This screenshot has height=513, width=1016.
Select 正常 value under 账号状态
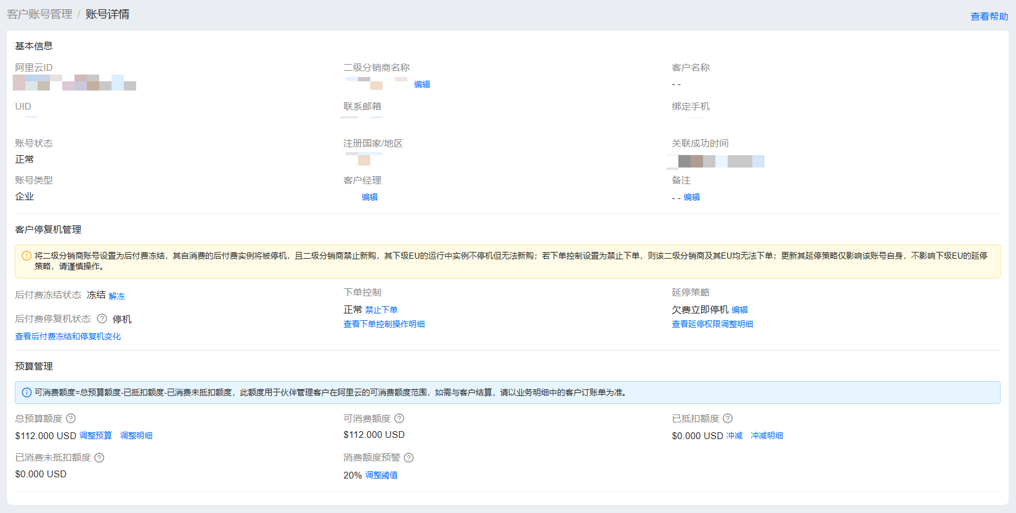point(25,160)
